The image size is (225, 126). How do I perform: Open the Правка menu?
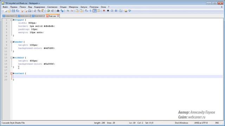pos(14,7)
